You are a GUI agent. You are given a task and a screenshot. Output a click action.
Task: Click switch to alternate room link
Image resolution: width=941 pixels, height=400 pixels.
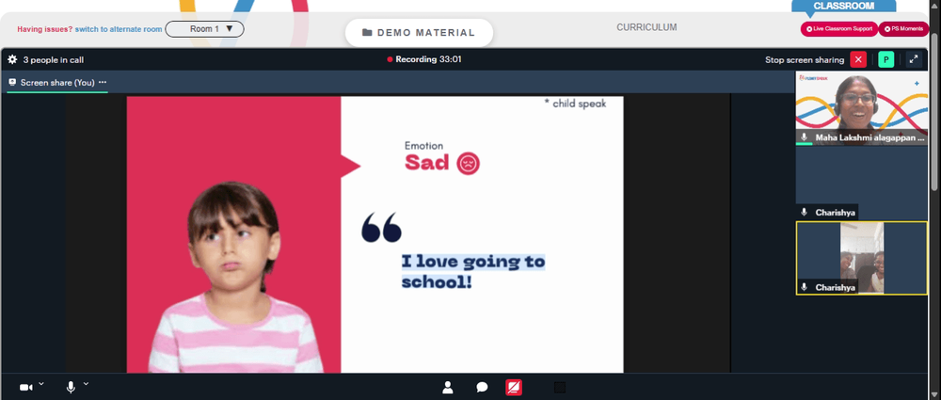pyautogui.click(x=119, y=29)
